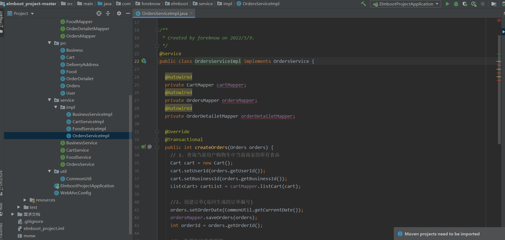Viewport: 505px width, 240px height.
Task: Select CartServiceImpl in project tree
Action: (85, 121)
